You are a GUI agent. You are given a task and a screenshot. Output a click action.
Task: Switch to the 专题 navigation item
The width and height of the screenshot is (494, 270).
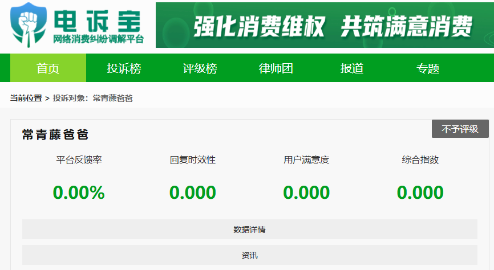[427, 68]
